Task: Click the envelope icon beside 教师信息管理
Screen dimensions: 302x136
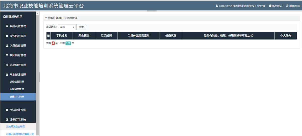Action: click(x=7, y=55)
